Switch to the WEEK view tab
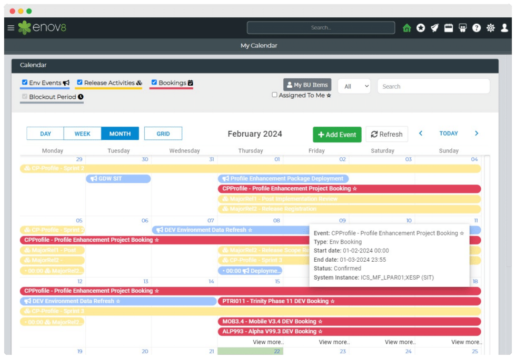 point(82,133)
